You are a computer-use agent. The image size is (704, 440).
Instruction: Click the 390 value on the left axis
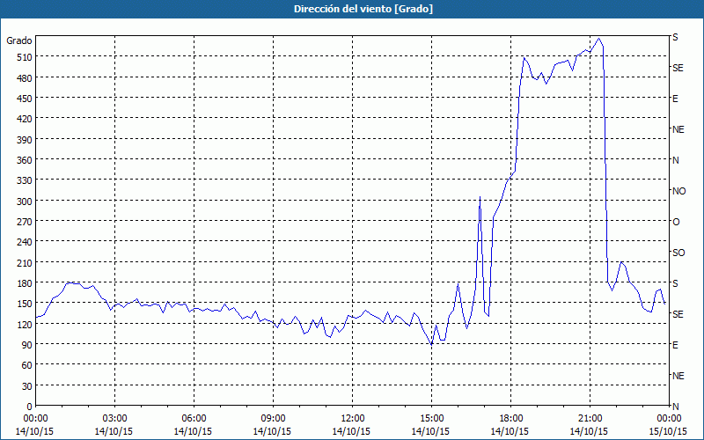[25, 139]
